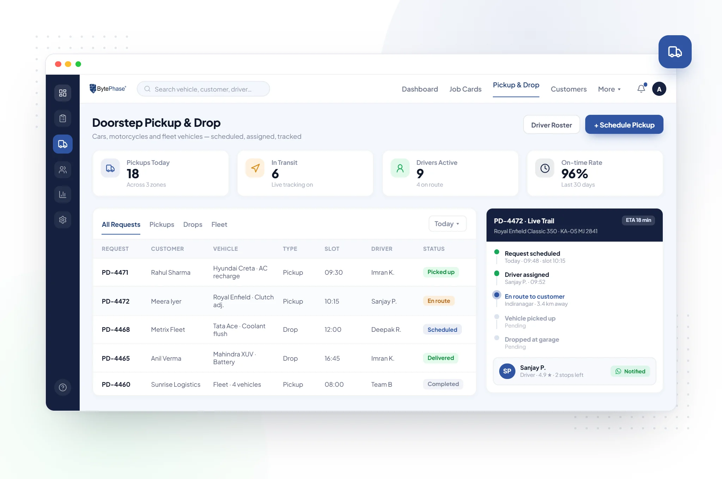Viewport: 722px width, 479px height.
Task: Open the reports bar chart icon in sidebar
Action: point(63,194)
